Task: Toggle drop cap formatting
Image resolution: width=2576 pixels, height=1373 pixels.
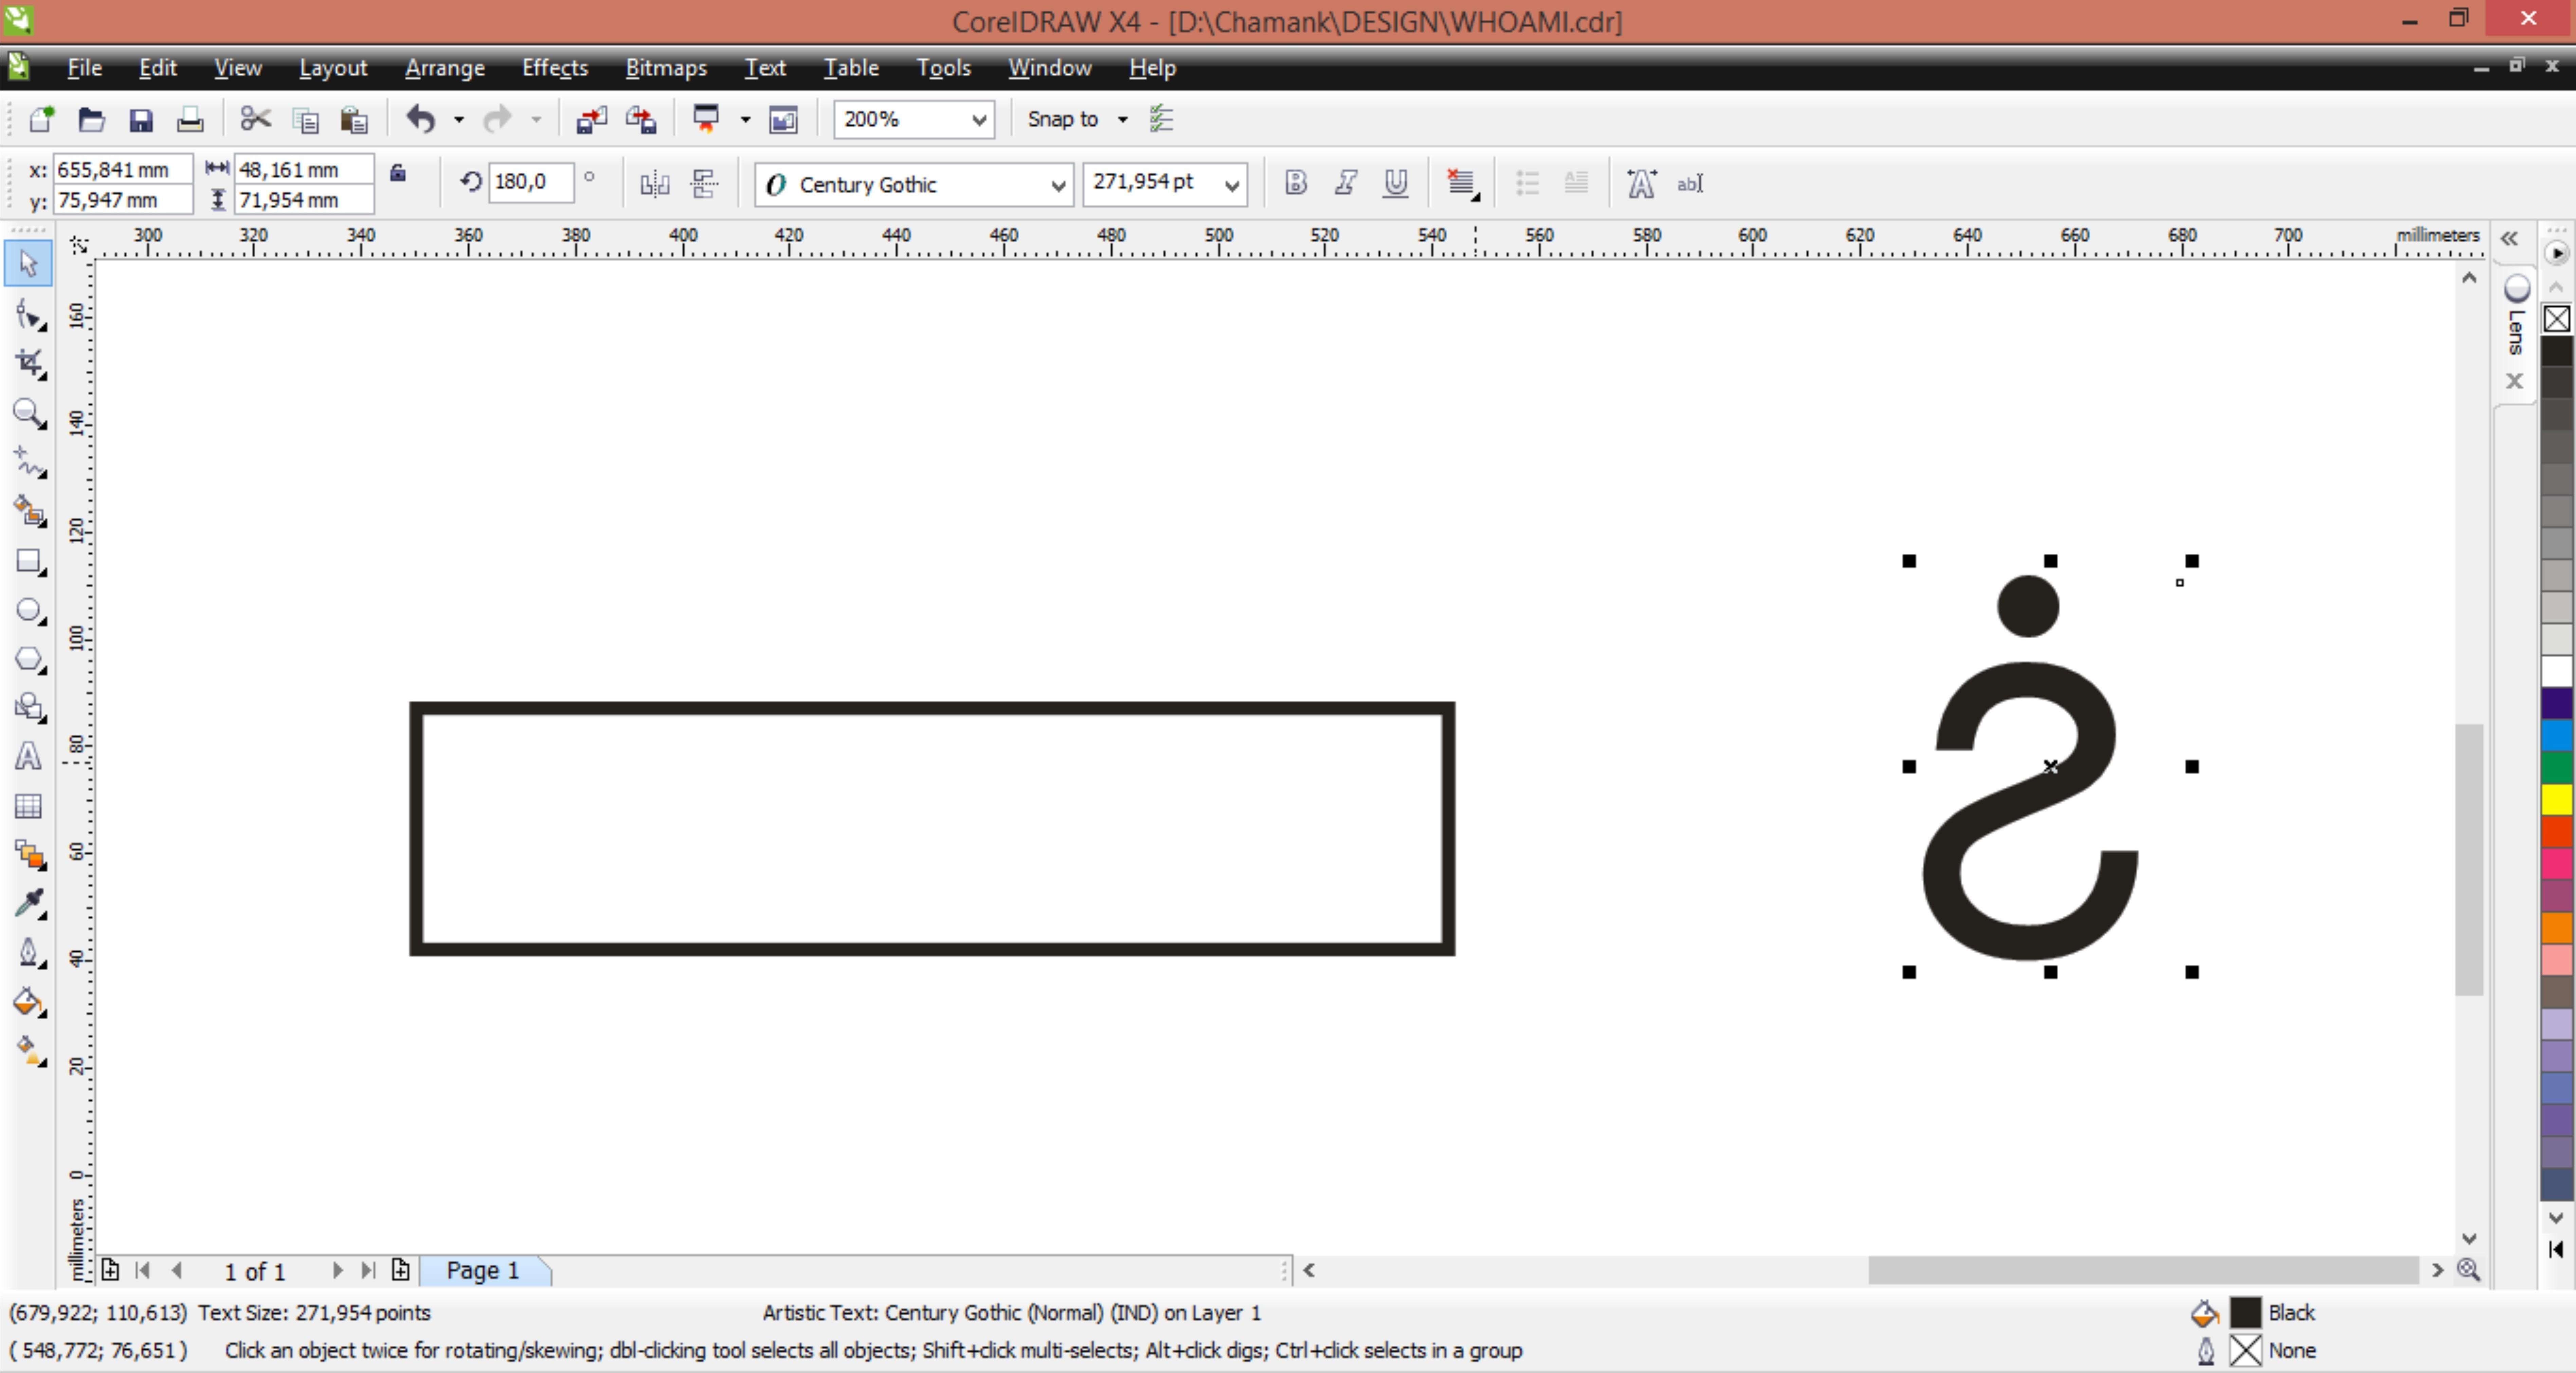Action: coord(1576,183)
